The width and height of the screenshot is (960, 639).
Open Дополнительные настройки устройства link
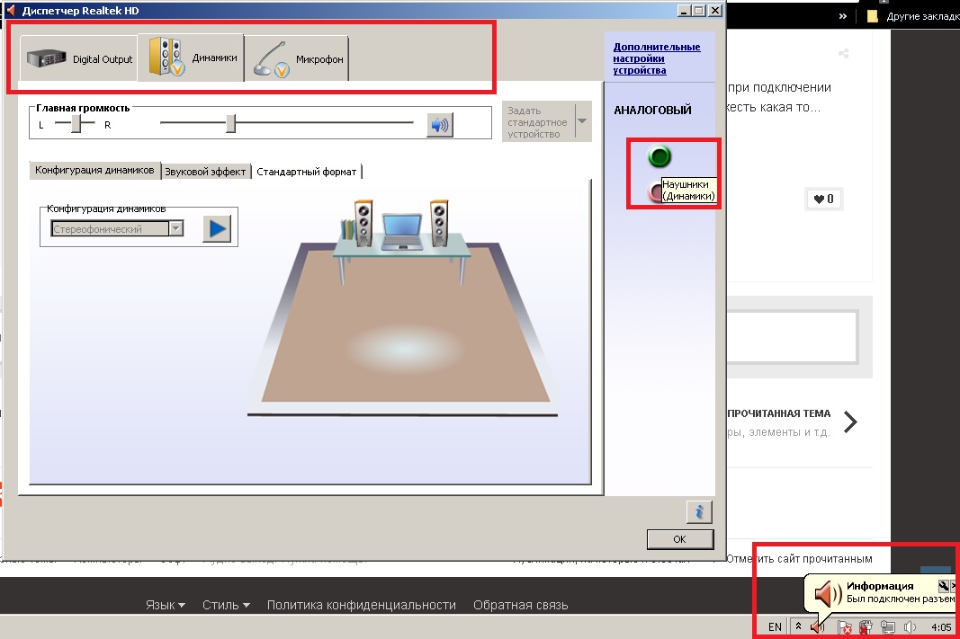656,58
